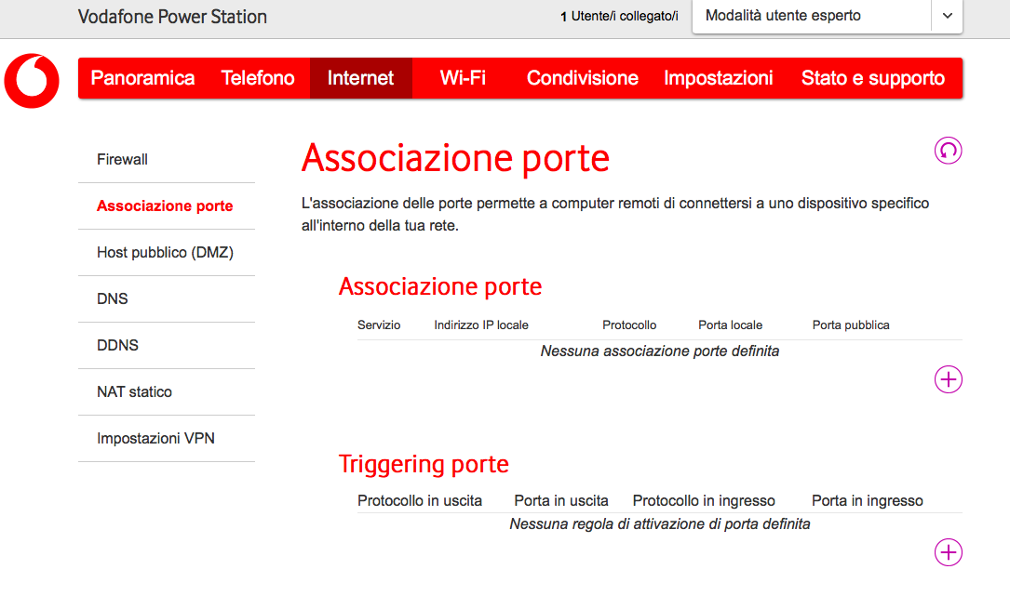Click the Vodafone logo icon
Image resolution: width=1010 pixels, height=596 pixels.
coord(32,80)
